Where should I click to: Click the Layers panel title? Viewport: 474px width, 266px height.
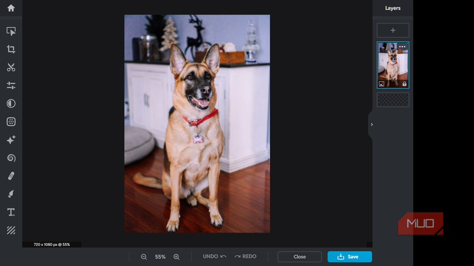[393, 8]
